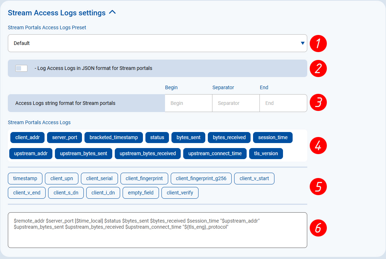Open the Access Logs Preset dropdown

[157, 43]
